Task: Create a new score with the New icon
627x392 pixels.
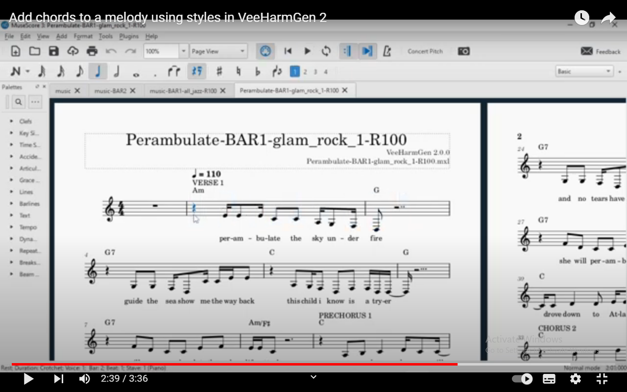Action: pyautogui.click(x=15, y=51)
